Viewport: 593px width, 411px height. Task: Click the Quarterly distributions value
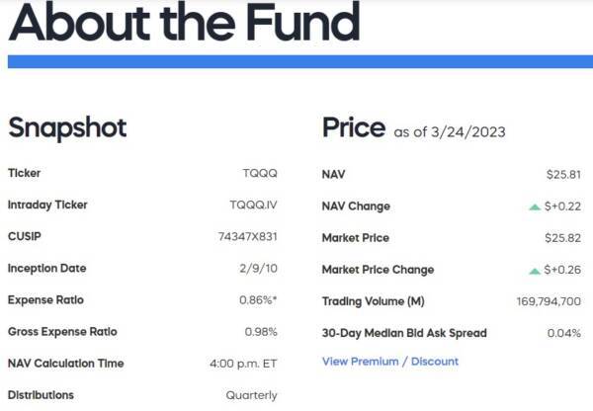(x=251, y=395)
